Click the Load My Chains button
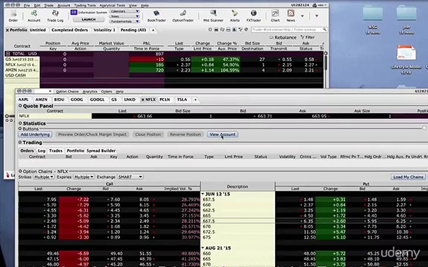Screen dimensions: 428x267 pos(408,177)
